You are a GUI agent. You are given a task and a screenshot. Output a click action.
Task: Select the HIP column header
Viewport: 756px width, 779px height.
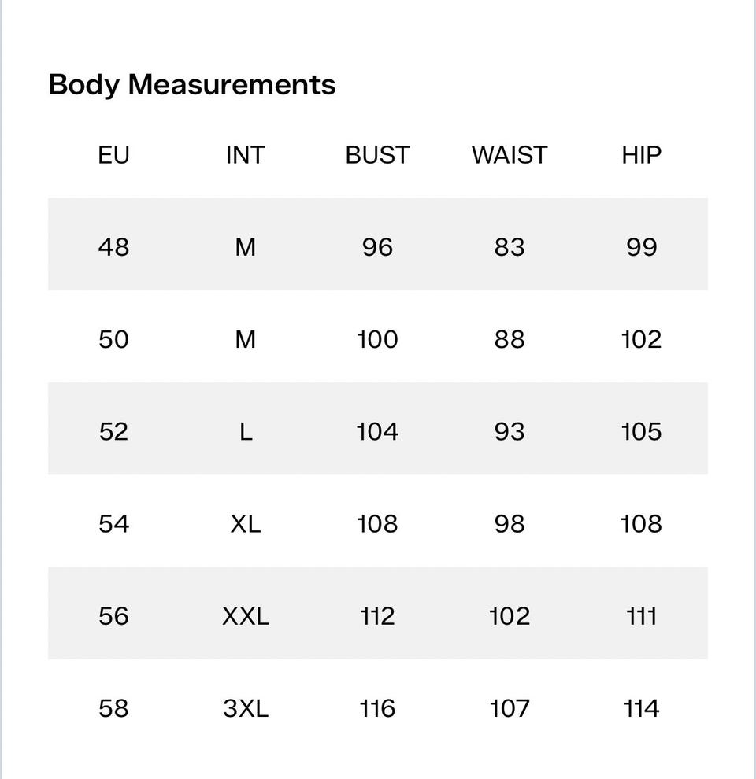tap(641, 155)
